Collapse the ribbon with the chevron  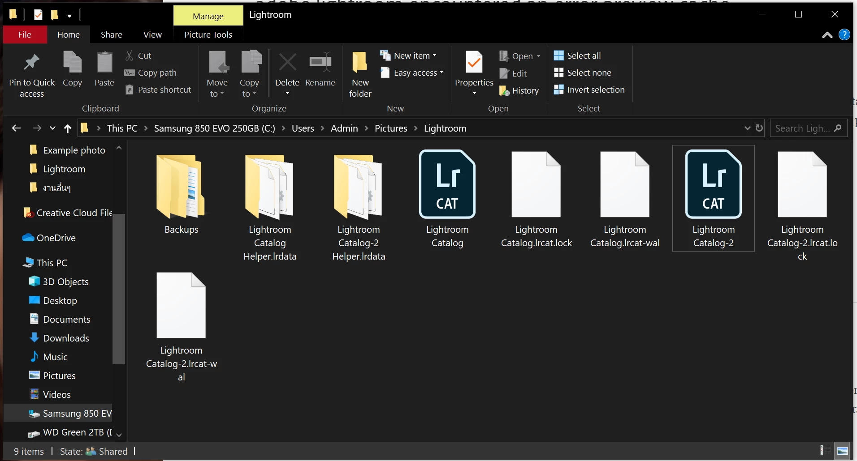click(x=827, y=35)
